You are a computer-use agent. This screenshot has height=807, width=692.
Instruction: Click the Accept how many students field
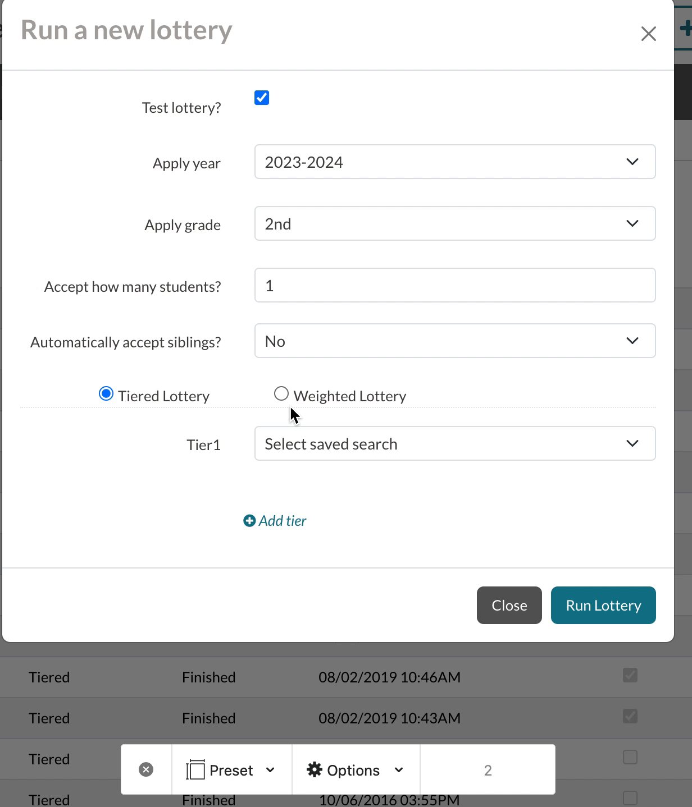coord(454,286)
